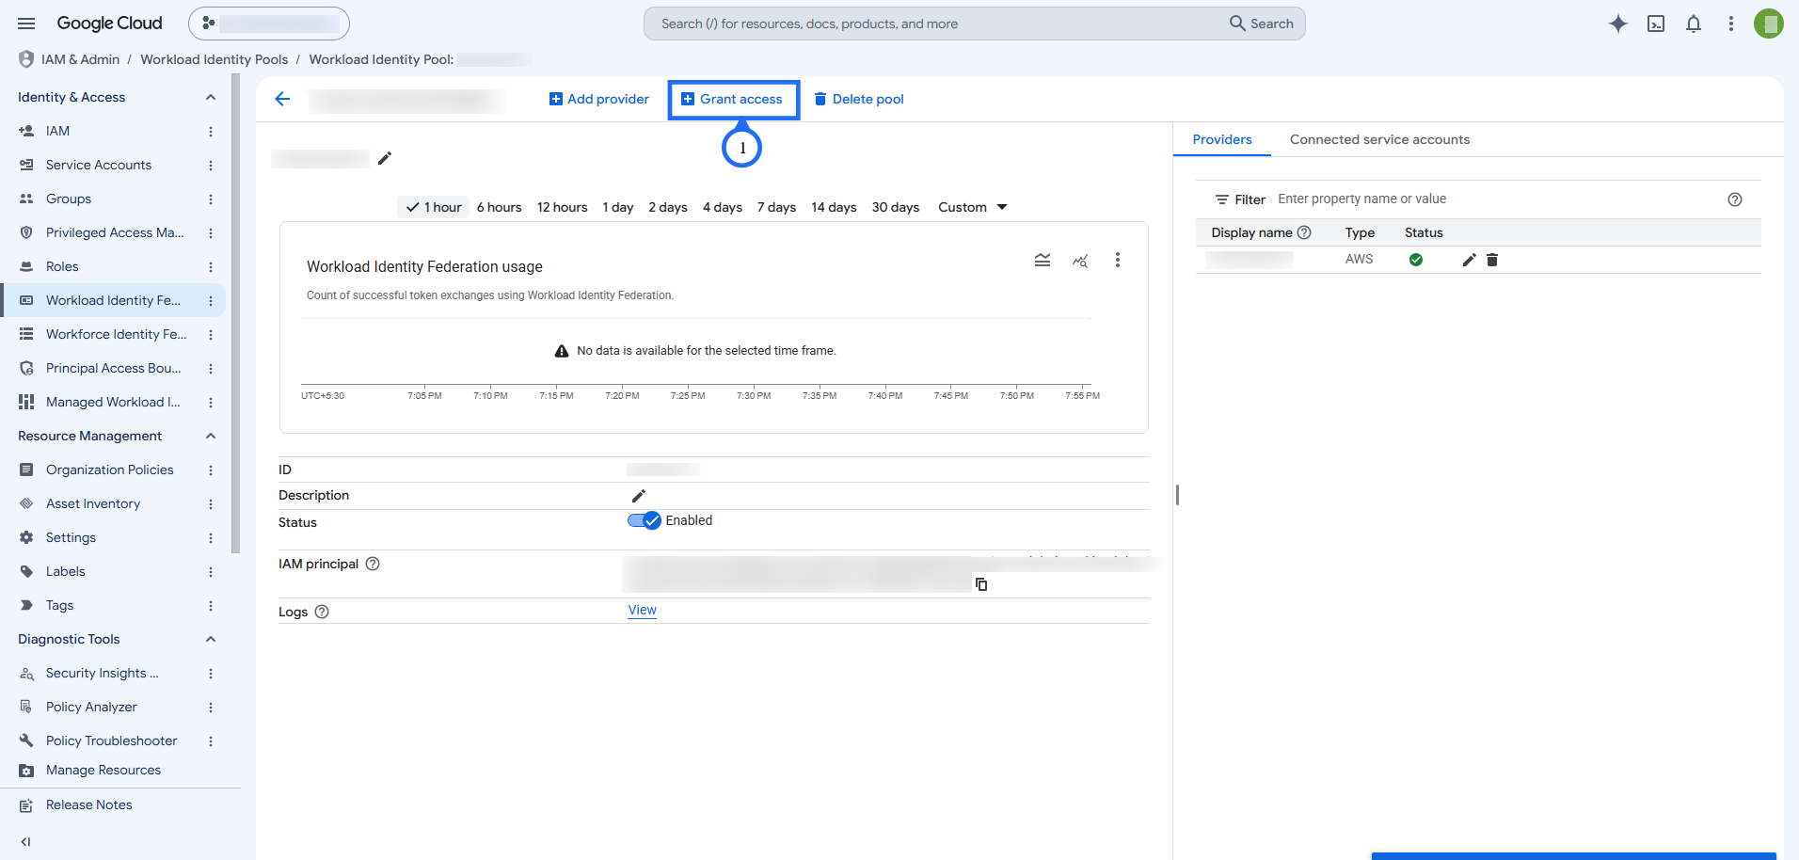Screen dimensions: 1799x860
Task: Collapse the Diagnostic Tools section
Action: click(211, 639)
